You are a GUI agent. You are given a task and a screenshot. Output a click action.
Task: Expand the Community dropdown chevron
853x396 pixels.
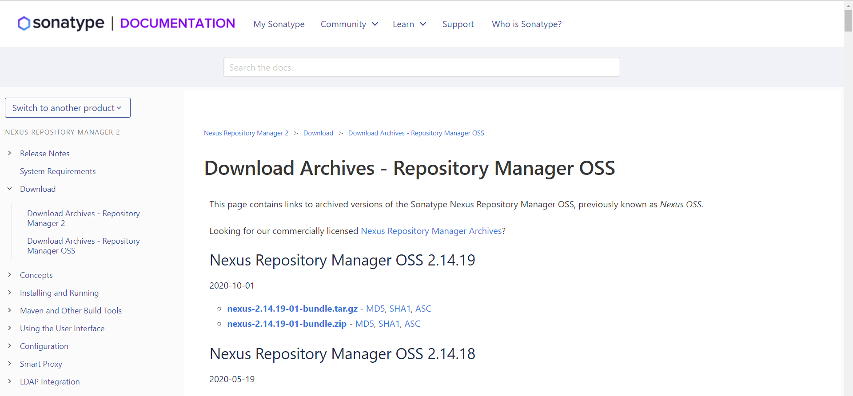point(375,24)
